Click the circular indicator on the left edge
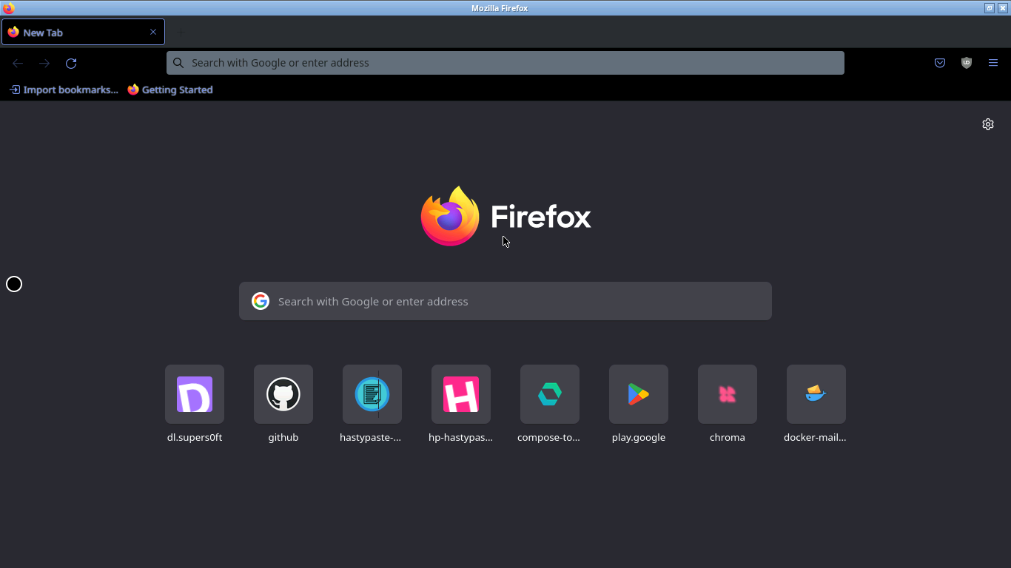This screenshot has width=1011, height=568. click(13, 283)
